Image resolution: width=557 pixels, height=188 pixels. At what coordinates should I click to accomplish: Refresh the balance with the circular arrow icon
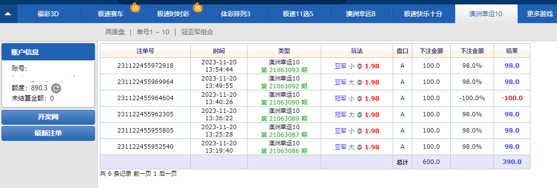56,88
